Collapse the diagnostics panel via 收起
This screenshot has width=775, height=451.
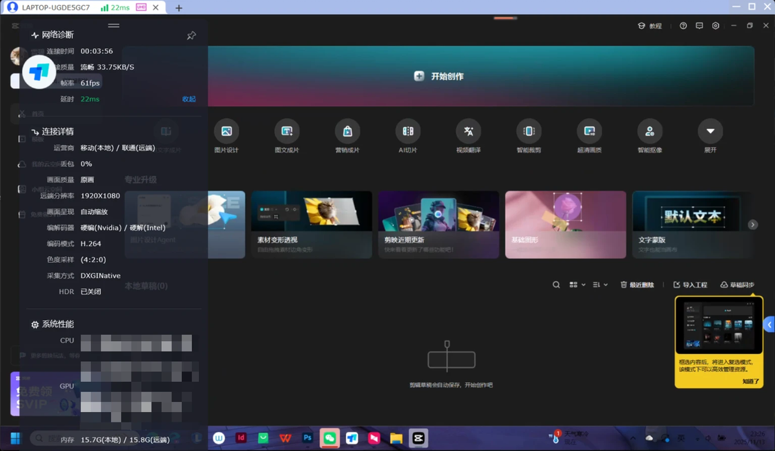pyautogui.click(x=189, y=99)
